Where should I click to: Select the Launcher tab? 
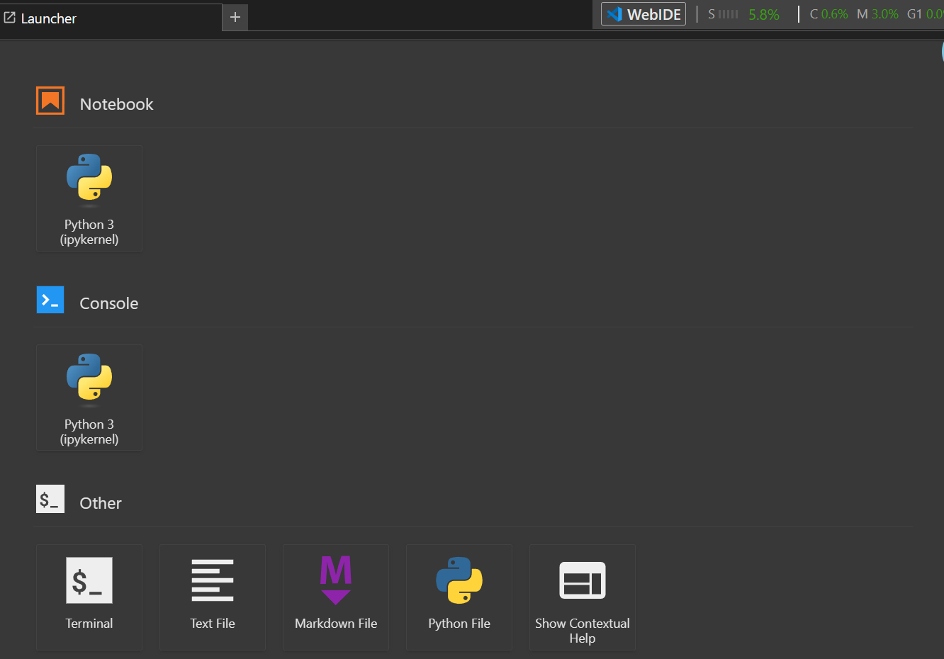pos(111,18)
